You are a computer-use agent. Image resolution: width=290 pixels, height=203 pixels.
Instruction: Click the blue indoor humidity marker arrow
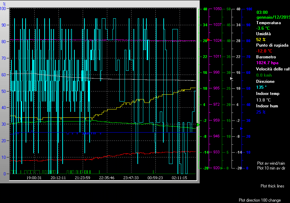coord(241,128)
